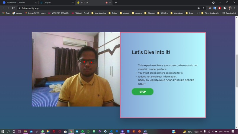Open the Other bookmarks folder
Viewport: 238px width, 134px height.
tap(210, 13)
